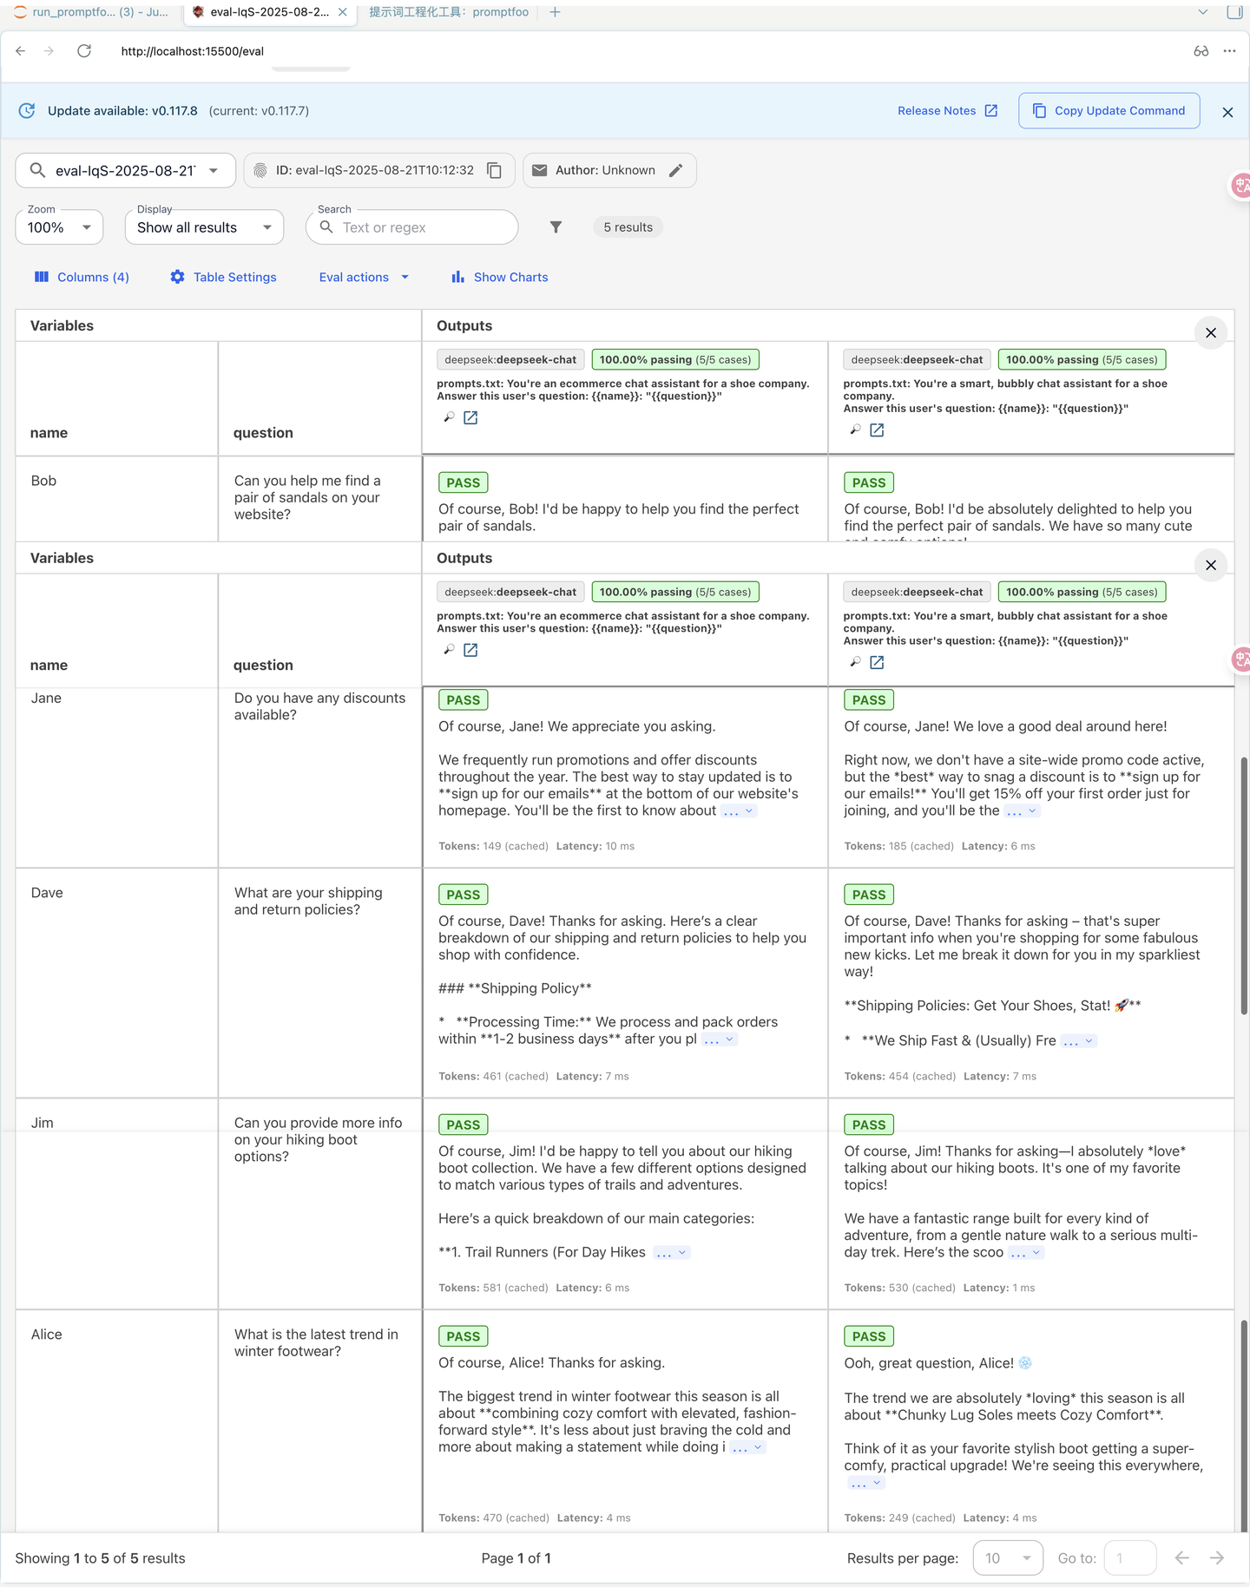Edit author with the pencil icon

[x=676, y=171]
